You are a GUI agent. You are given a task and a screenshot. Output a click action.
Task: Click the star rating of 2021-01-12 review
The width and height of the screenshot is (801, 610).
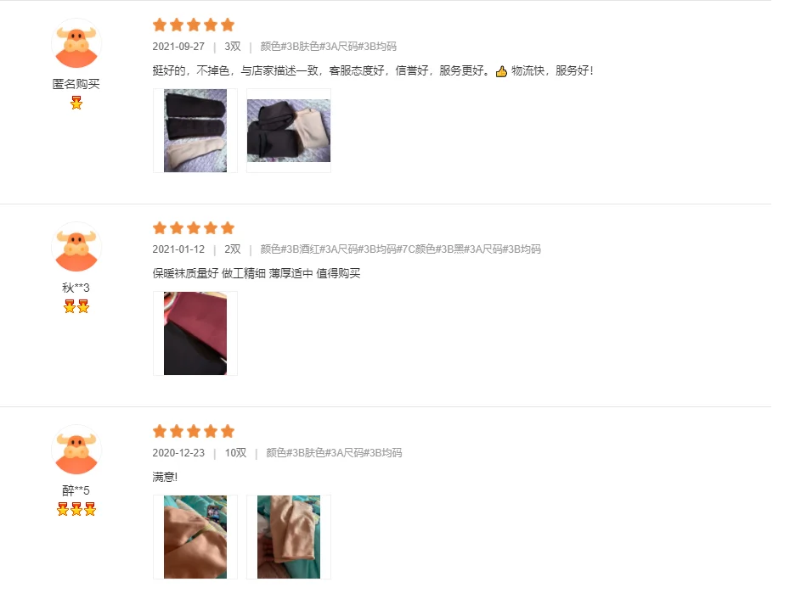coord(194,227)
